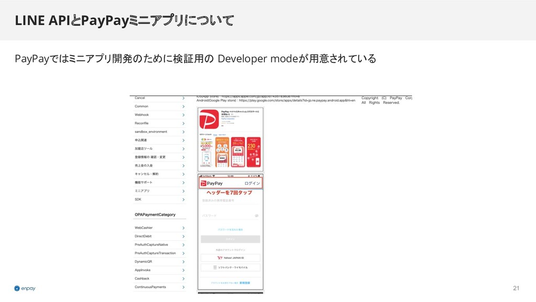
Task: Open the 申込関連 menu entry
Action: [160, 141]
